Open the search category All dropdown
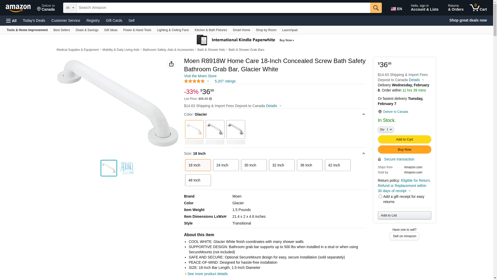Viewport: 497px width, 280px height. point(70,8)
